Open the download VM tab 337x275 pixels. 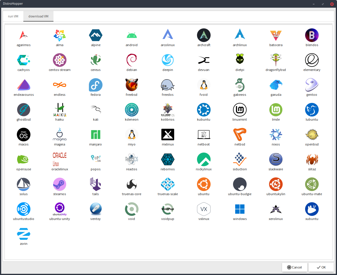point(38,16)
